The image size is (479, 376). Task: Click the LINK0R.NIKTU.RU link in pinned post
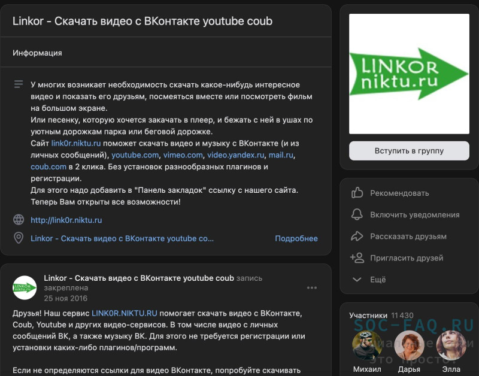pyautogui.click(x=125, y=313)
